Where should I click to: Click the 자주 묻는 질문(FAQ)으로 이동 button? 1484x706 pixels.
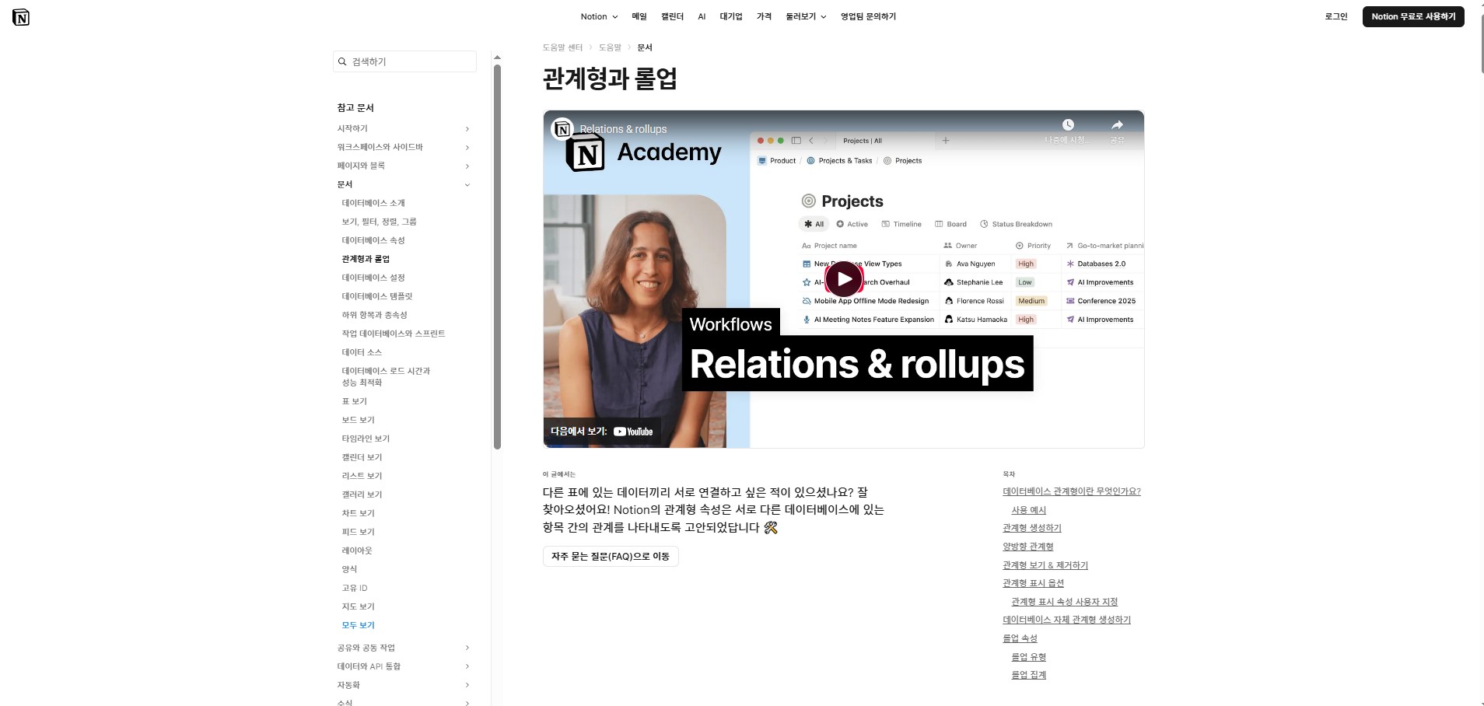pos(611,556)
